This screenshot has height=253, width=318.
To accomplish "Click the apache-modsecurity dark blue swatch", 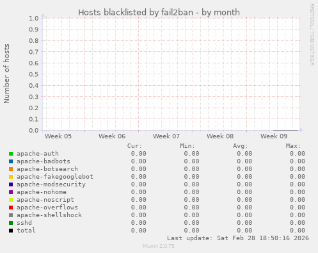I will [11, 184].
